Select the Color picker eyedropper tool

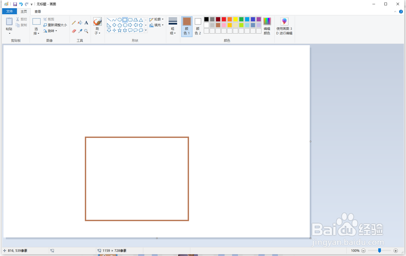pos(80,31)
